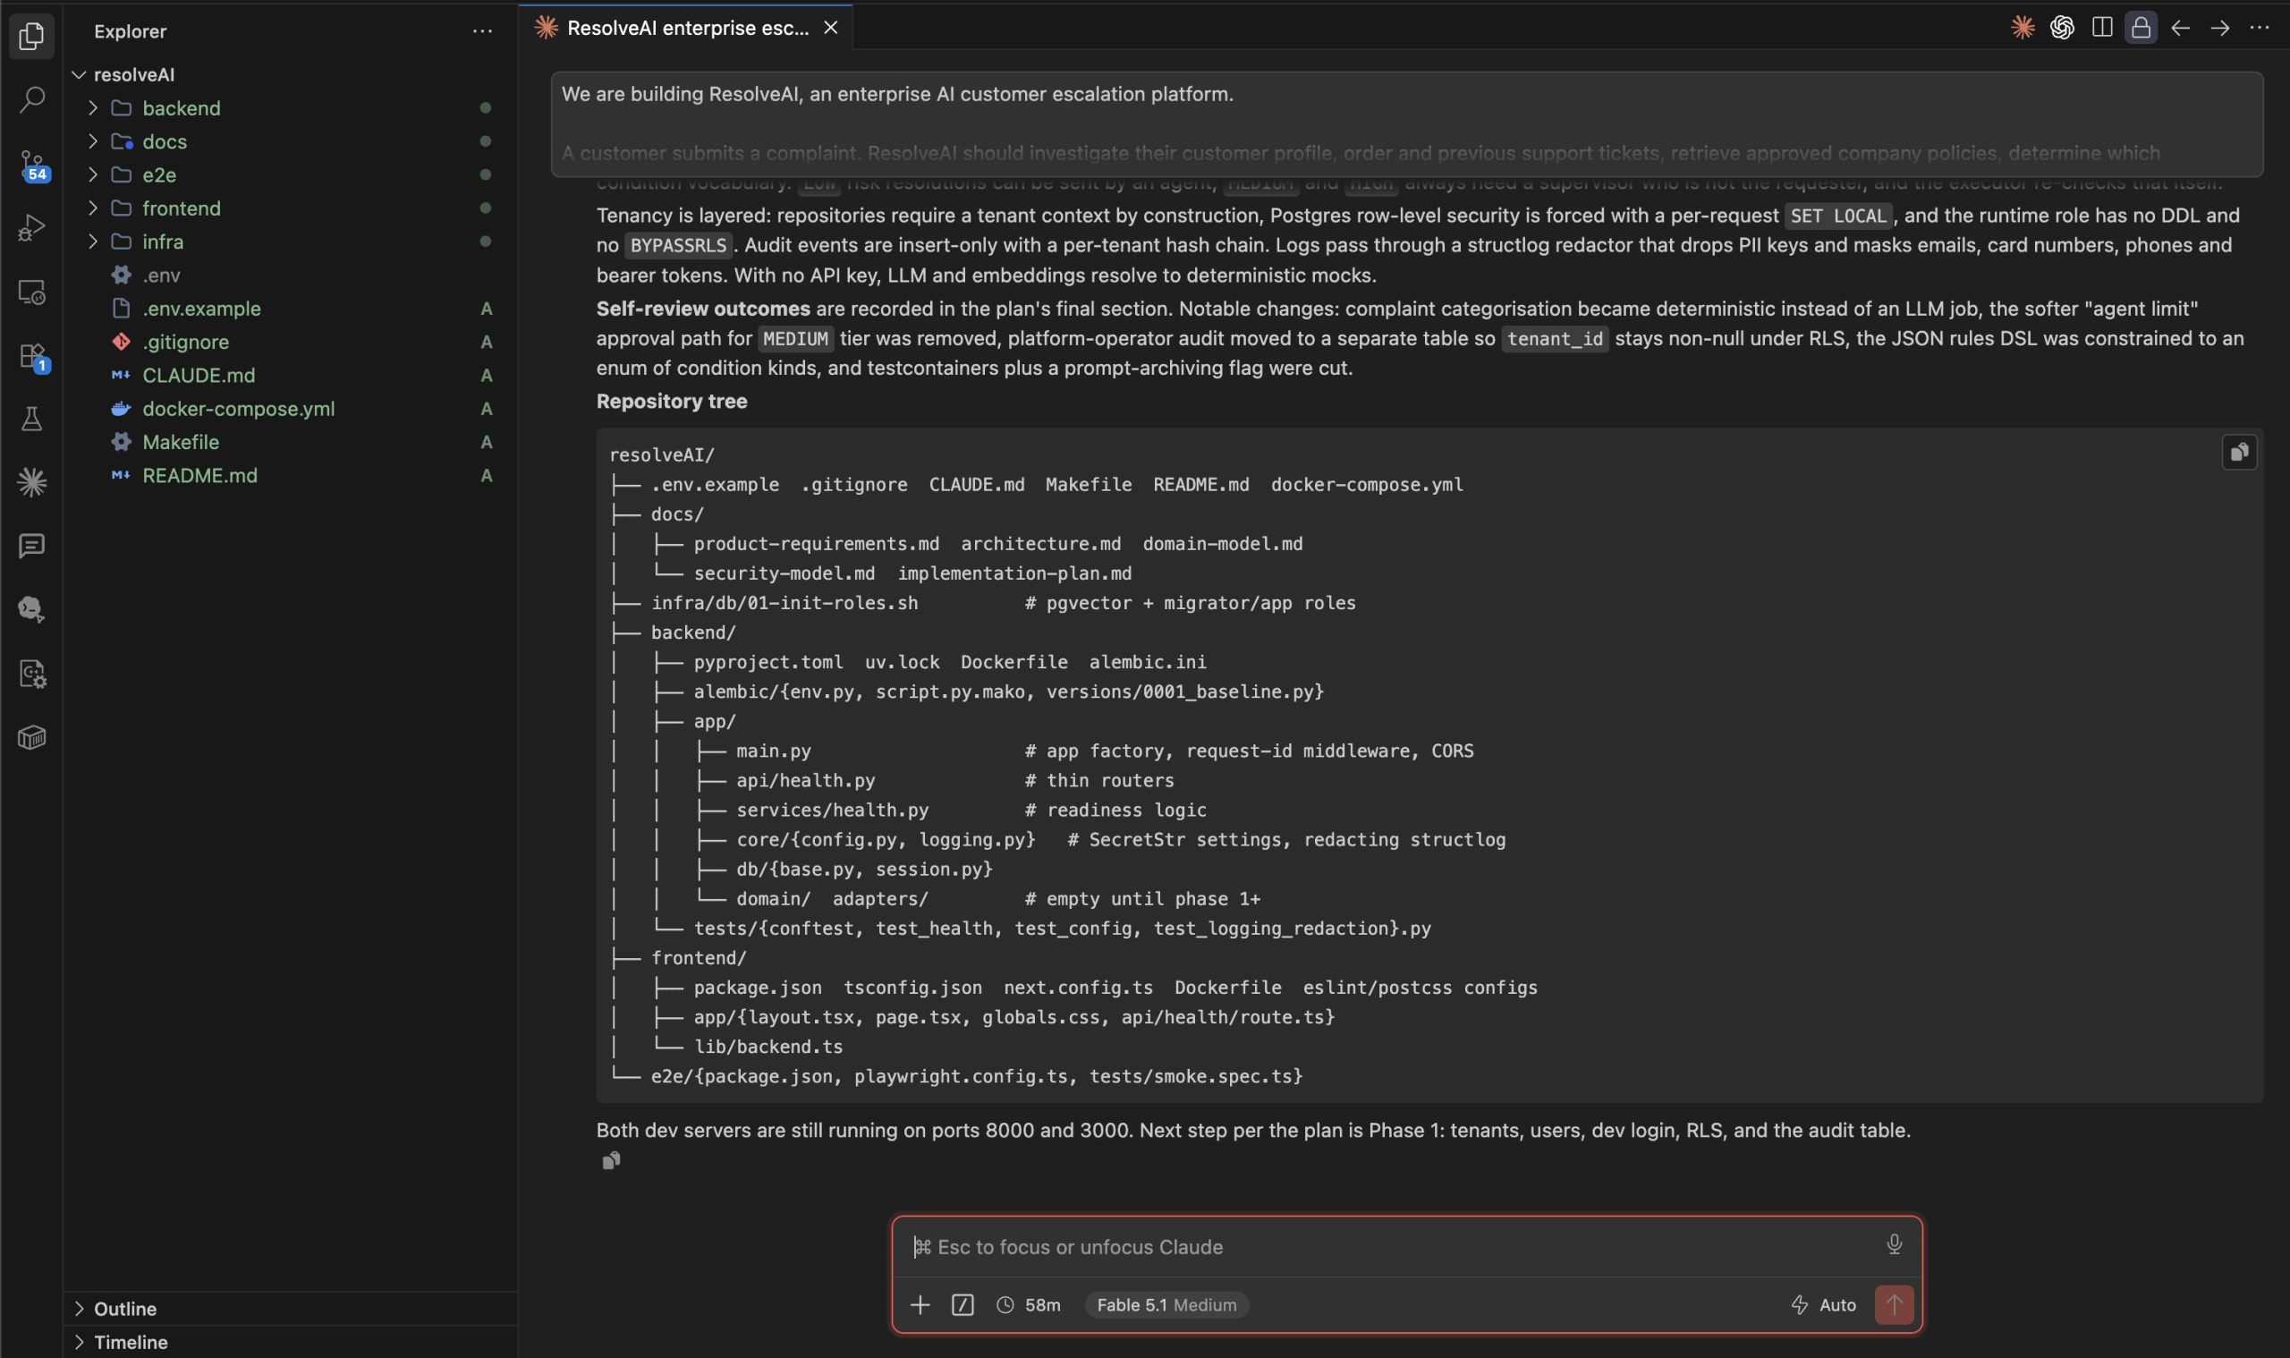This screenshot has height=1358, width=2290.
Task: Add attachment with plus icon
Action: pyautogui.click(x=920, y=1305)
